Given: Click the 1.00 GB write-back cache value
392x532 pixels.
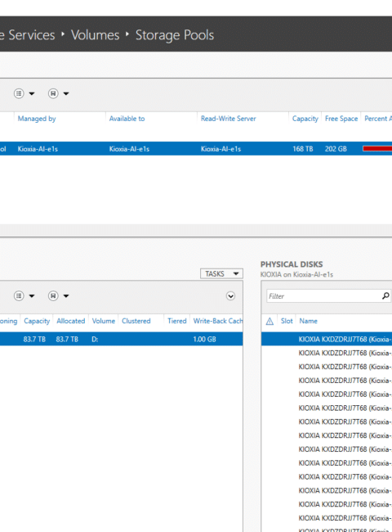Looking at the screenshot, I should tap(204, 340).
